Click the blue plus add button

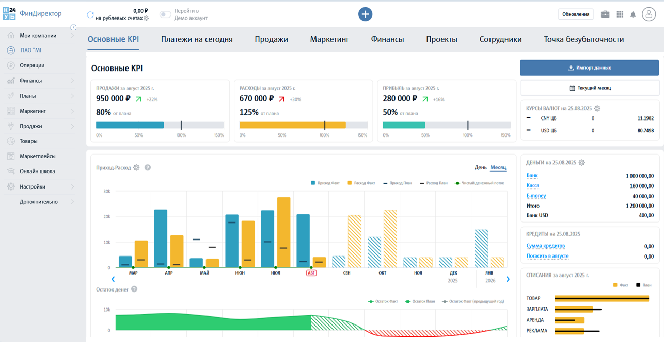point(365,14)
